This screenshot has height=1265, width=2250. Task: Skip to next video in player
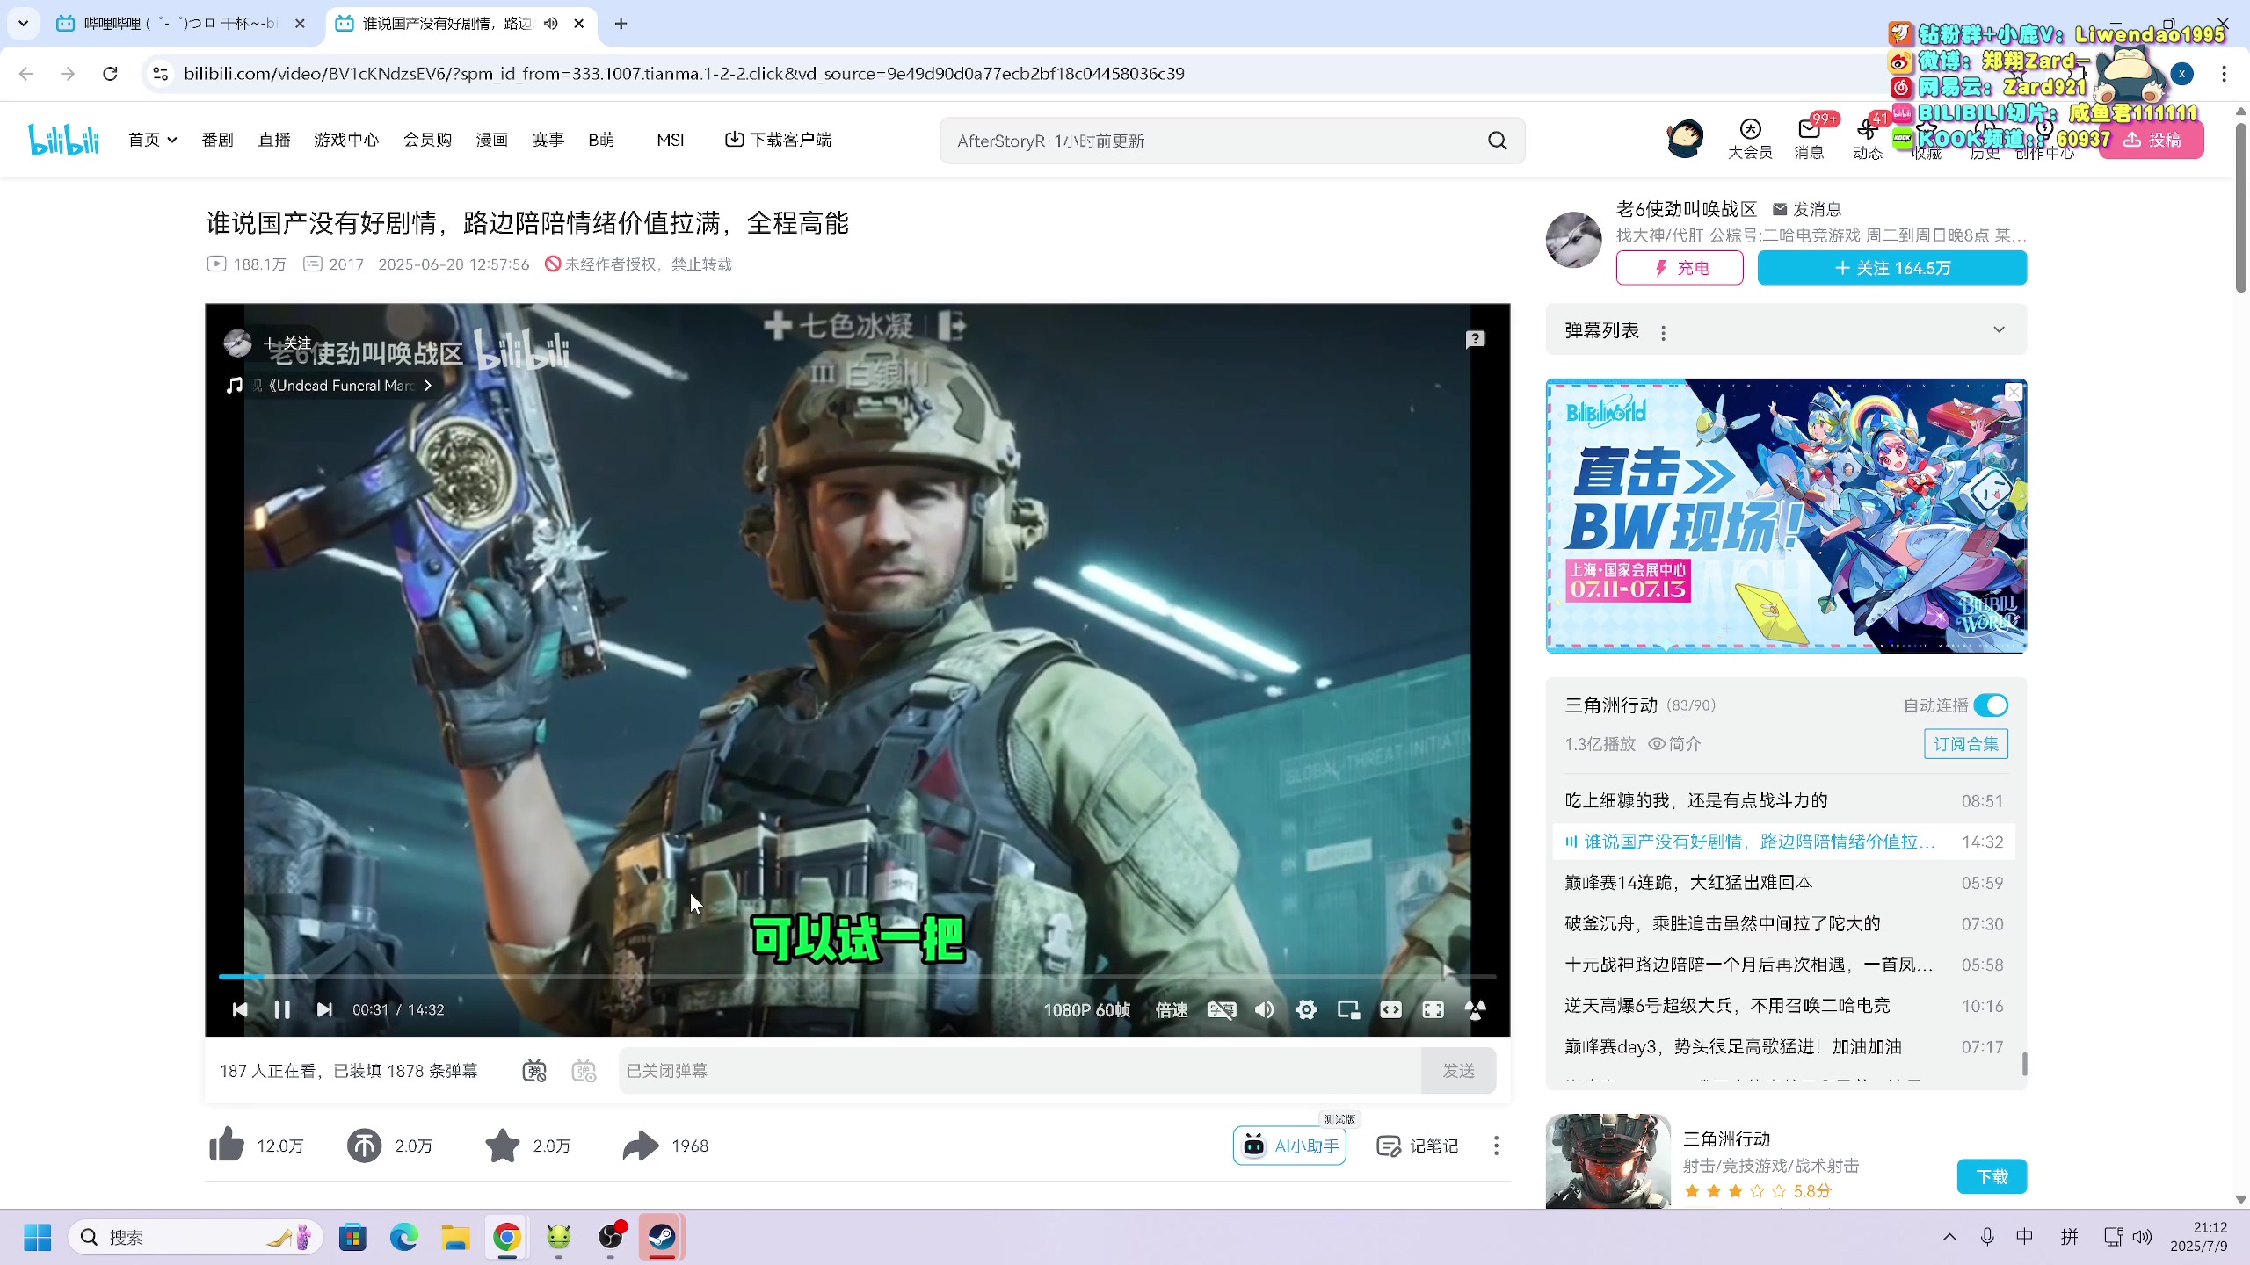[x=324, y=1009]
